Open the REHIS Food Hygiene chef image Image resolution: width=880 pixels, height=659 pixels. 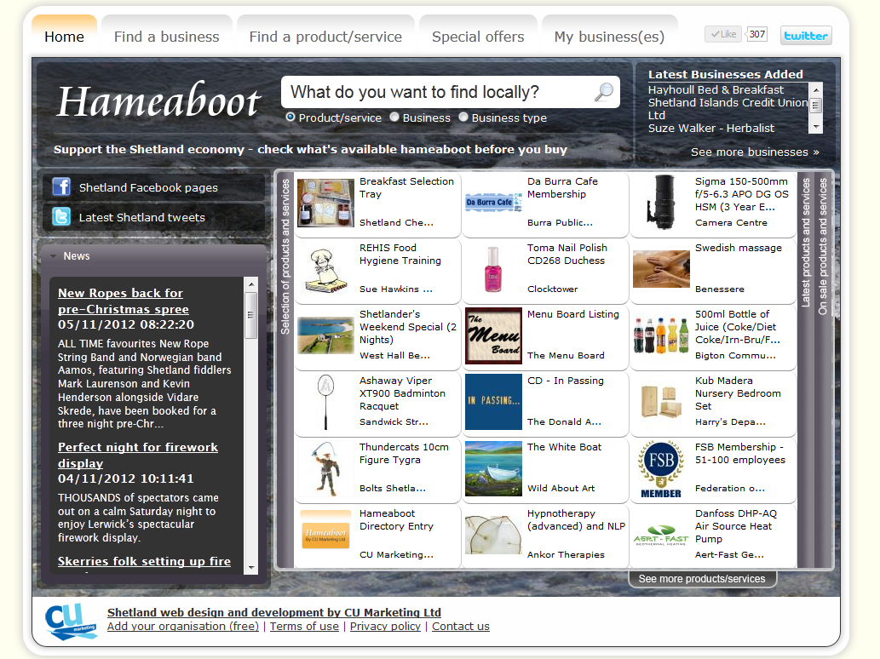point(325,271)
